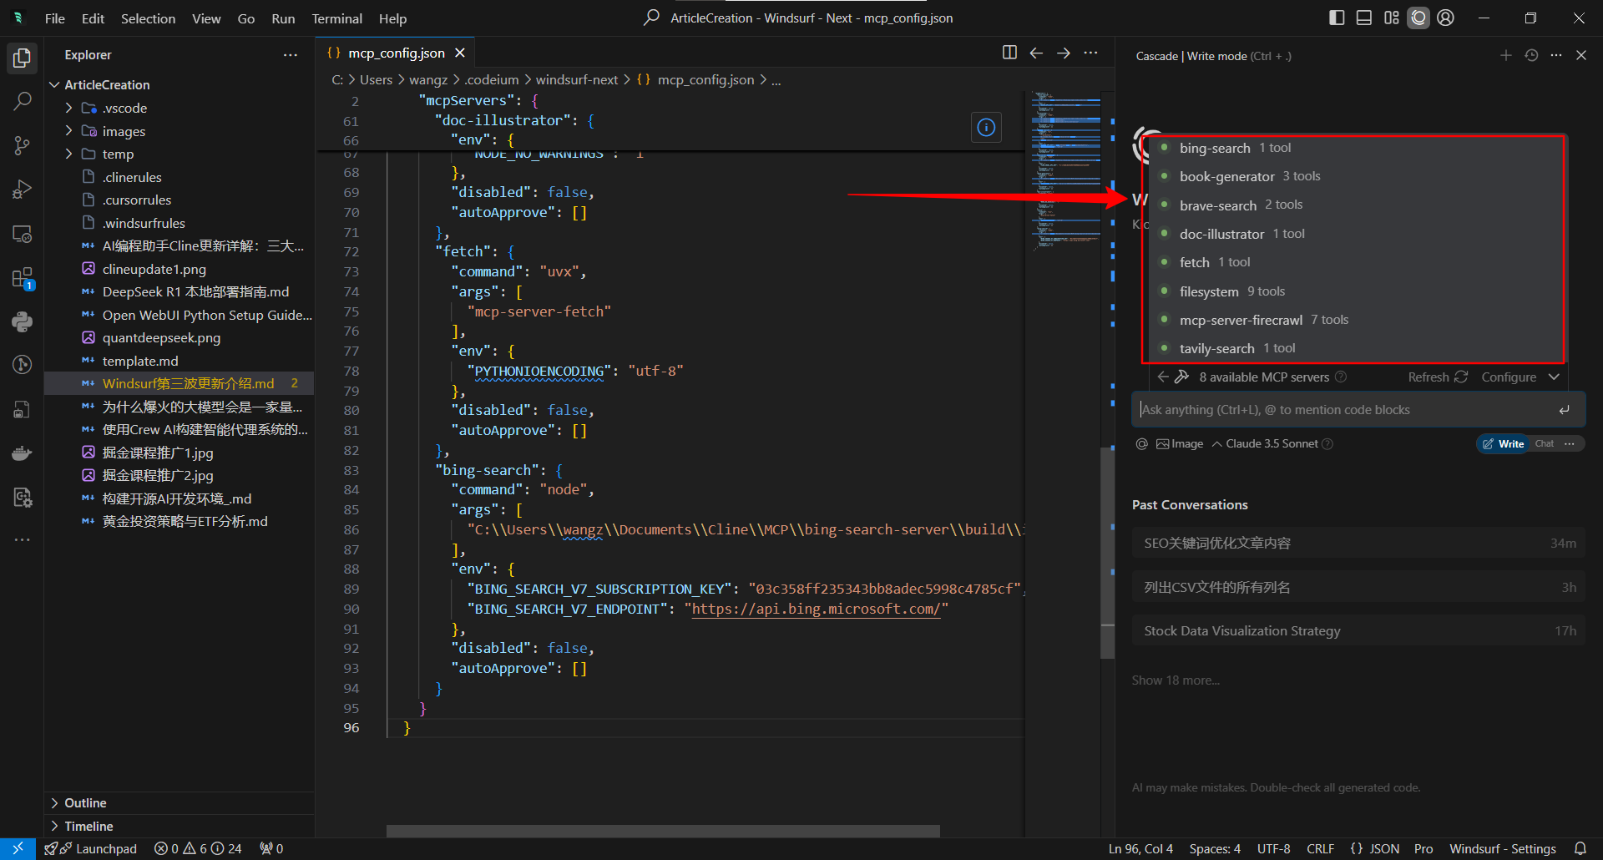
Task: Start a new Cascade conversation
Action: click(1505, 55)
